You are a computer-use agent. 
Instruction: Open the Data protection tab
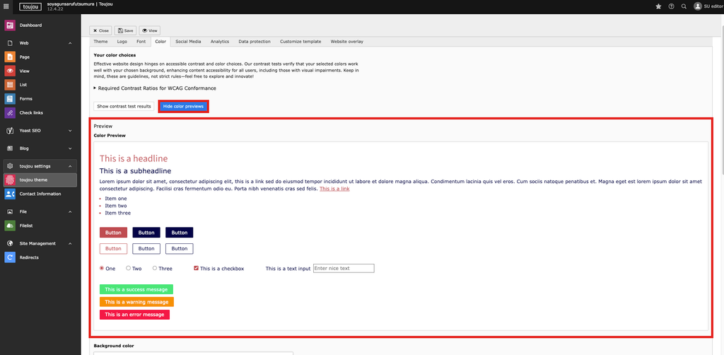(254, 42)
